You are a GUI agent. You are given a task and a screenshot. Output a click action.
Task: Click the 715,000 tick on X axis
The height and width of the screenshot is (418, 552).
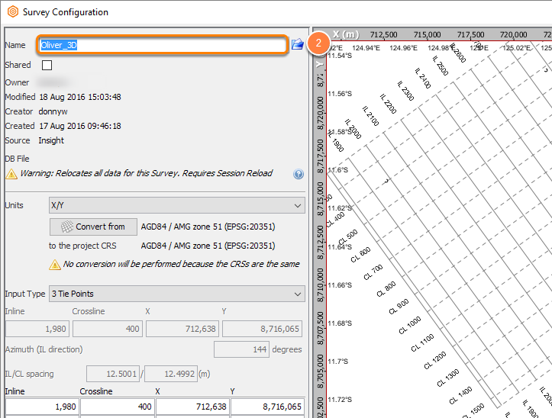[427, 34]
